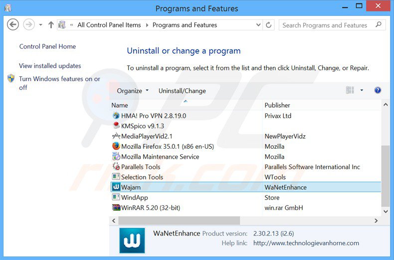
Task: Go to Control Panel Home
Action: 47,46
